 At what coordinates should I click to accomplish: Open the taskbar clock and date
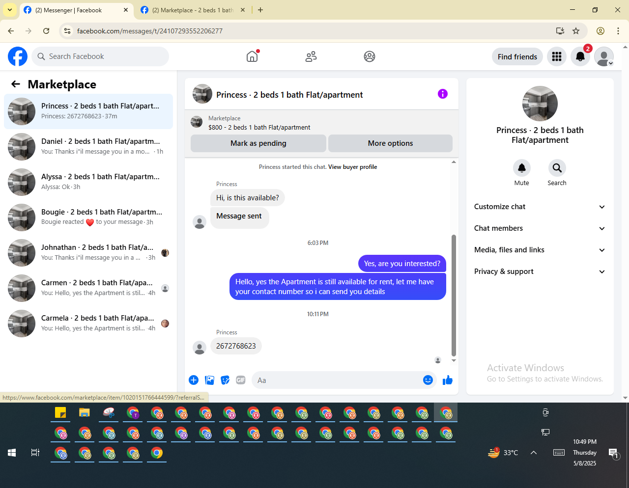tap(585, 453)
